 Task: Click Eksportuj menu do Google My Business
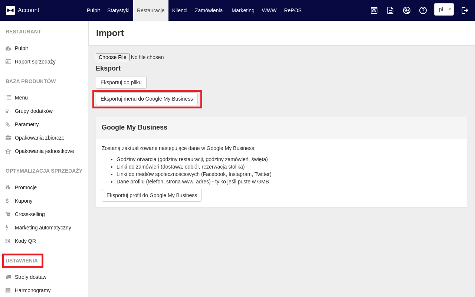(147, 99)
